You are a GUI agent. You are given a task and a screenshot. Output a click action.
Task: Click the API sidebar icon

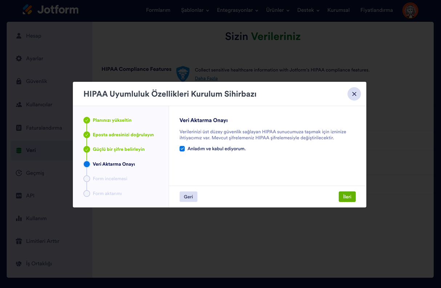tap(19, 196)
